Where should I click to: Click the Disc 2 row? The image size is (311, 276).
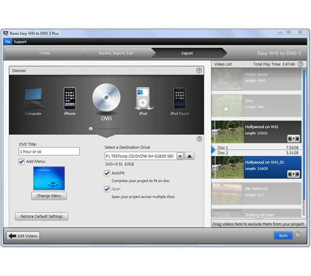[x=258, y=153]
